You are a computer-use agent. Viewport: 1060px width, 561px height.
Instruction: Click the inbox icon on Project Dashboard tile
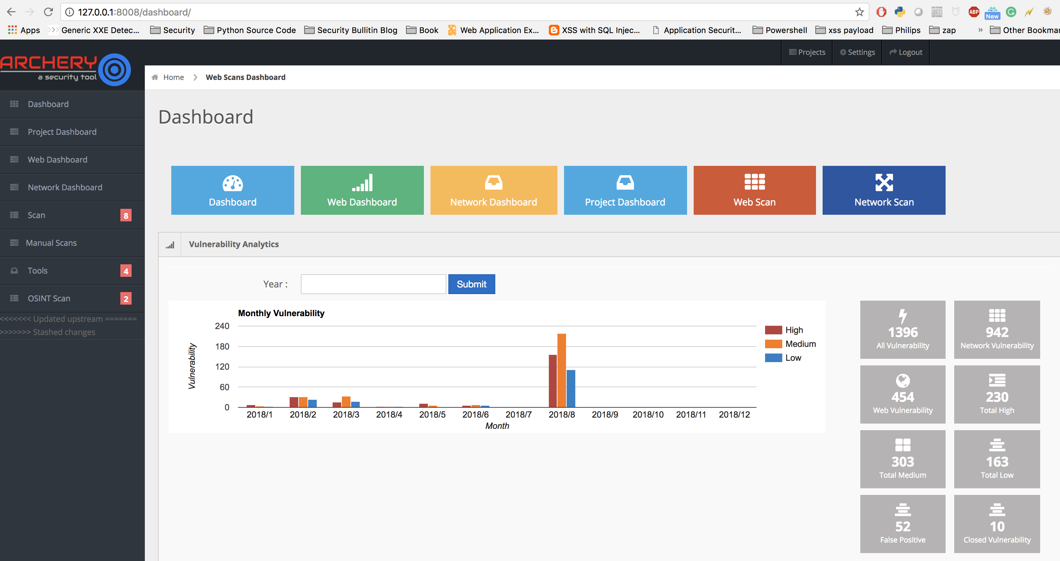tap(625, 182)
